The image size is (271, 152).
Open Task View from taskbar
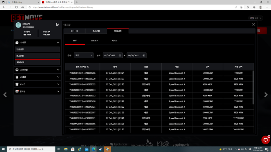[59, 149]
